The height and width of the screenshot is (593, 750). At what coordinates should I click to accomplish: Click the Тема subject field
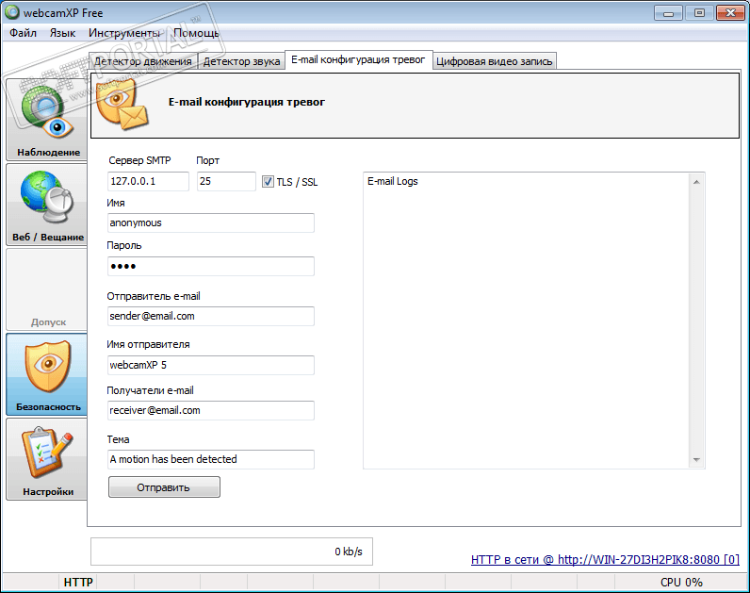(x=211, y=459)
